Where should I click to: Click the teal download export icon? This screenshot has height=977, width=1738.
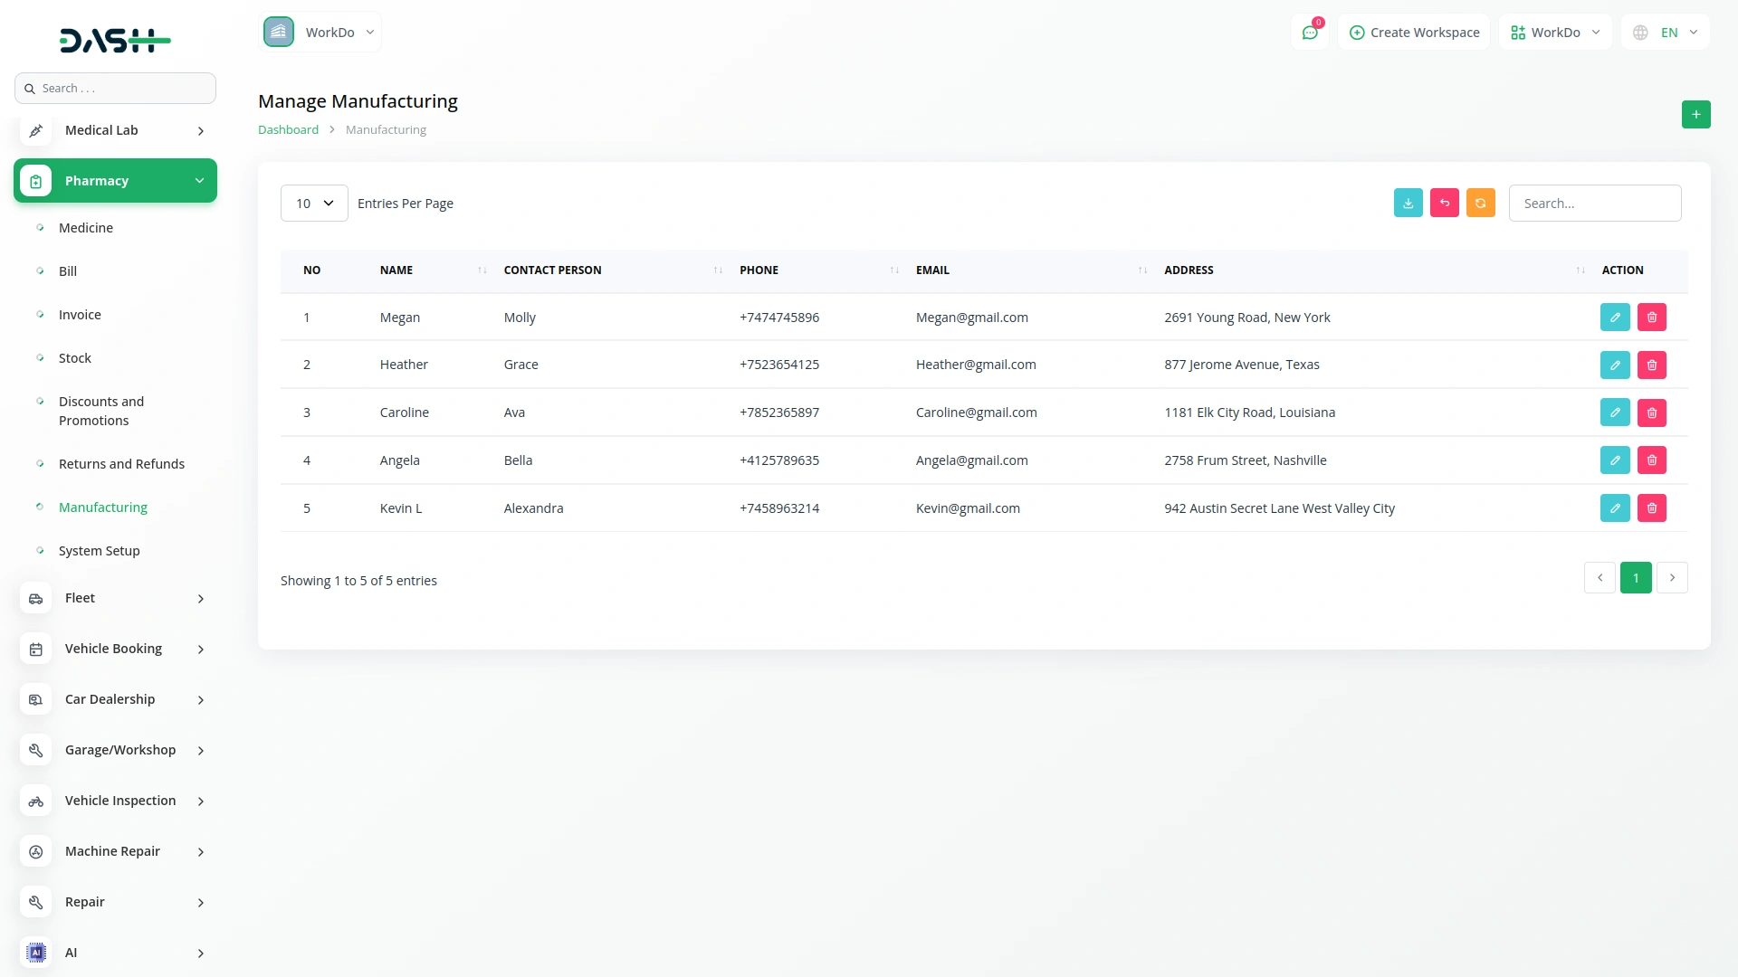1408,204
